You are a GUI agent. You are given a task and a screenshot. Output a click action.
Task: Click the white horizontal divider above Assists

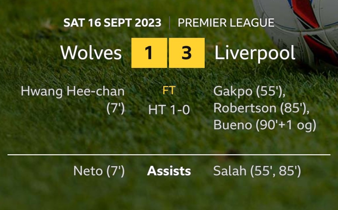169,154
